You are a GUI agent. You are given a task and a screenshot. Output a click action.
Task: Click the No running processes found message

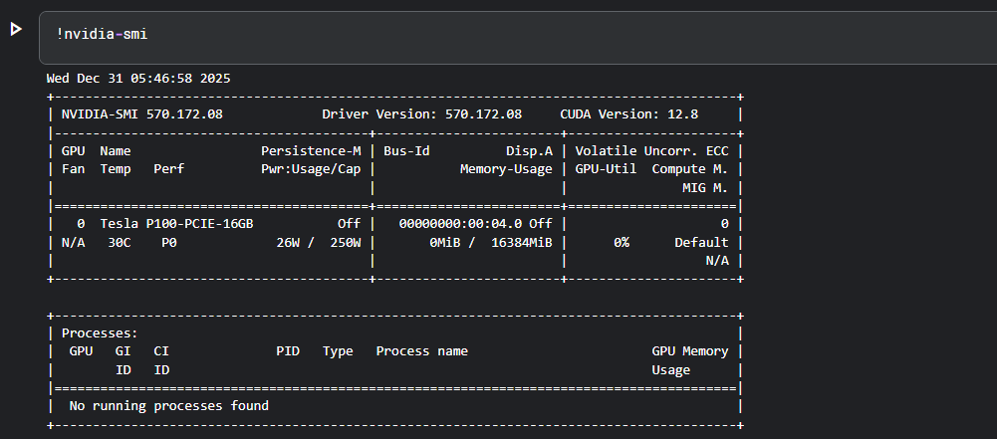click(x=168, y=406)
